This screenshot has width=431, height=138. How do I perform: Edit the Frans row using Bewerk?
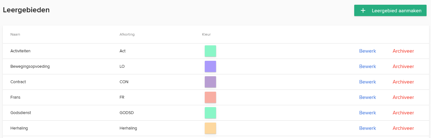[367, 97]
